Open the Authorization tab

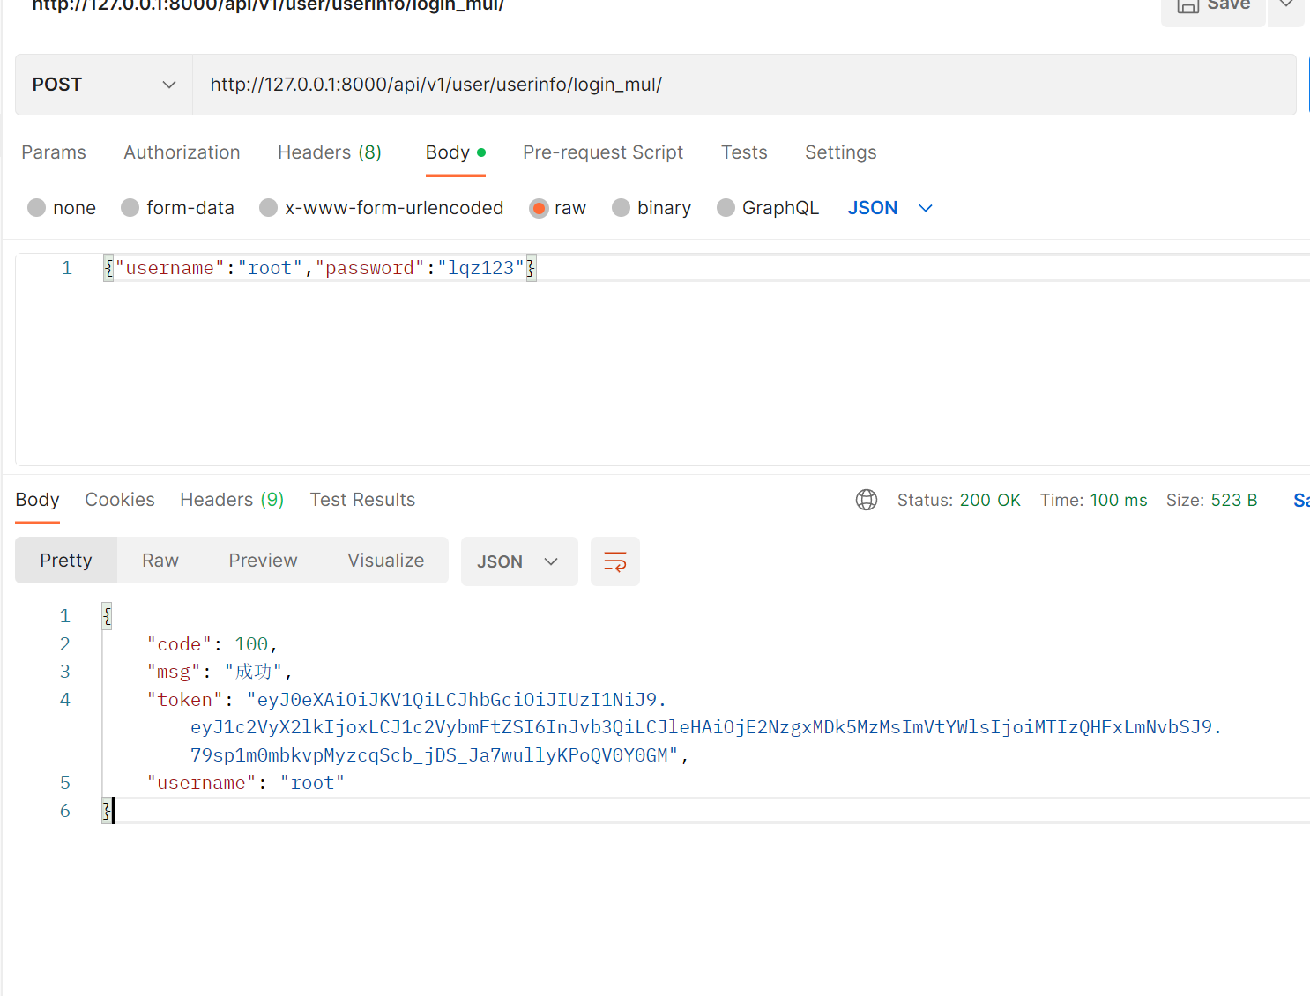182,152
